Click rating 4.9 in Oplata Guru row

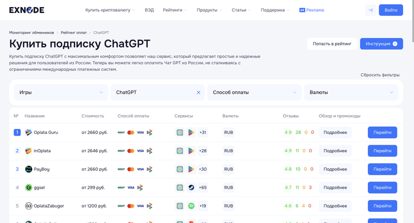pos(288,132)
